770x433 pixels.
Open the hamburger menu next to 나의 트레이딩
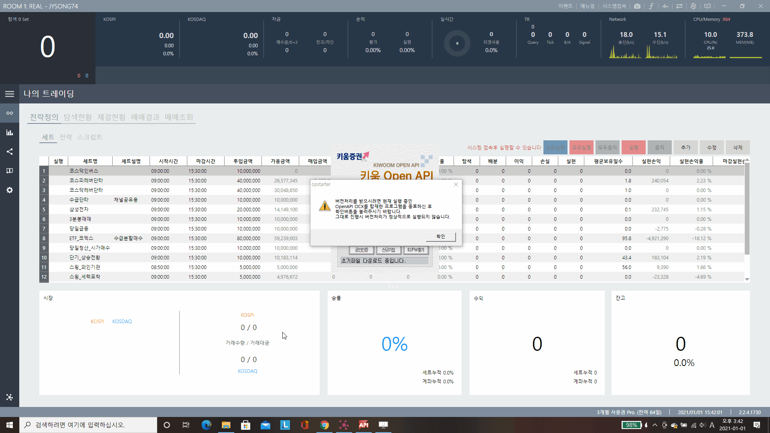(x=10, y=94)
